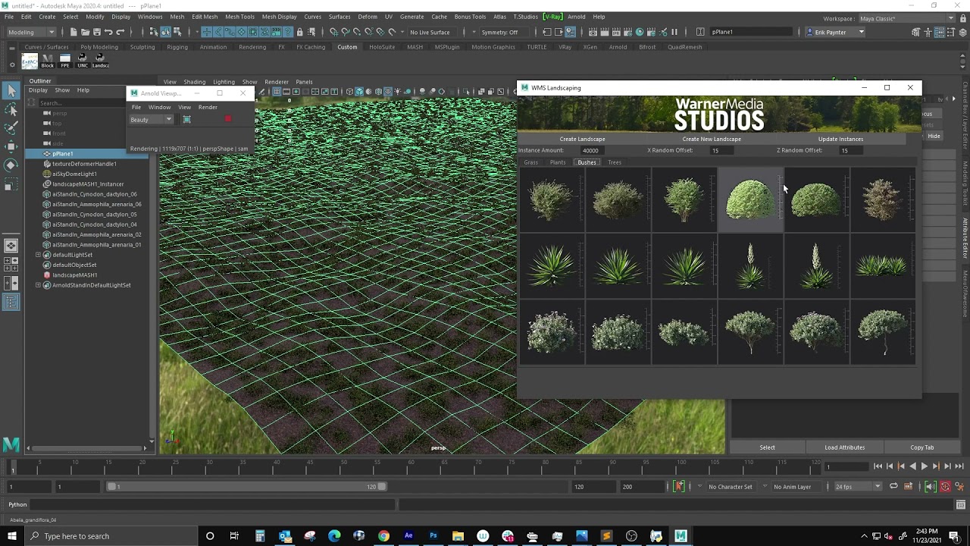Launch the Landscaping shelf script
970x546 pixels.
tap(101, 61)
